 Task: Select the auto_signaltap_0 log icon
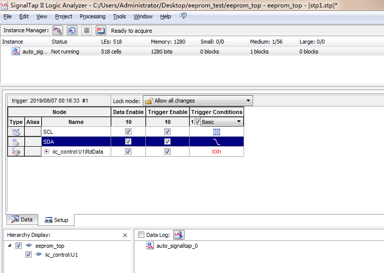[x=150, y=245]
